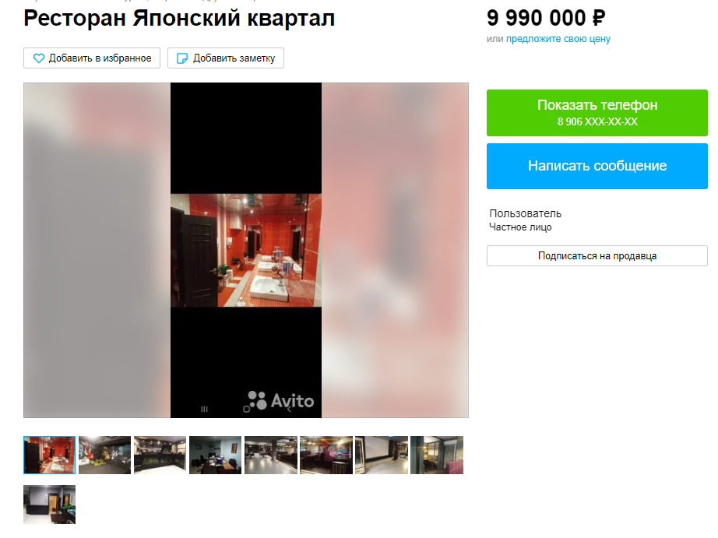Click Добавить заметку button
Viewport: 718px width, 538px height.
tap(226, 58)
